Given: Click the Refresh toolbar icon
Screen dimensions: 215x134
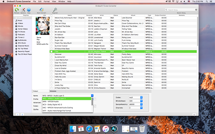Looking at the screenshot, I should pos(17,10).
